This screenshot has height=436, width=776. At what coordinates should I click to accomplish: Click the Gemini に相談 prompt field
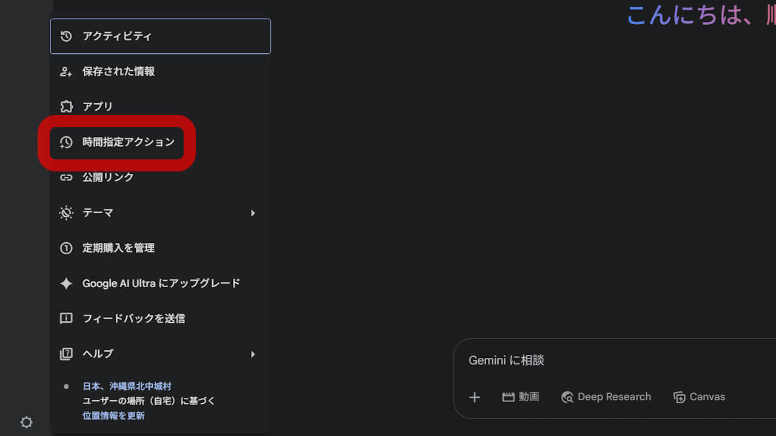(x=615, y=360)
